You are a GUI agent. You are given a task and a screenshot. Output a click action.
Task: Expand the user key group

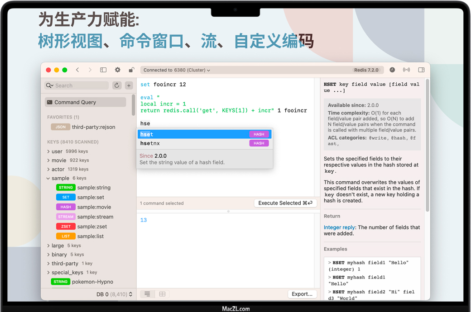tap(48, 151)
